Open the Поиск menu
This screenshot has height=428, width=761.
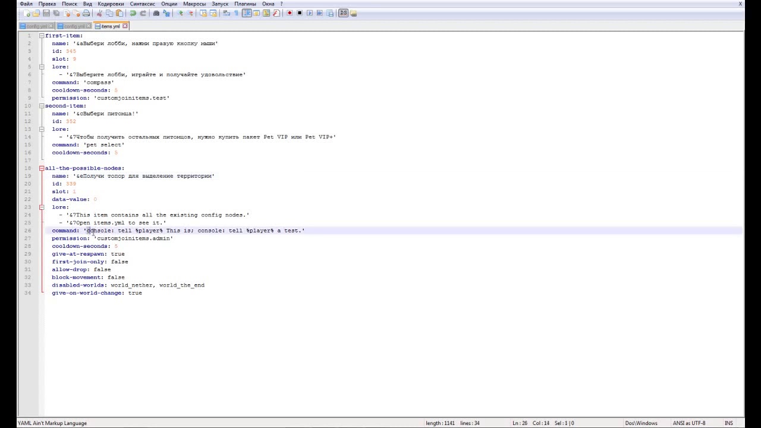point(70,4)
